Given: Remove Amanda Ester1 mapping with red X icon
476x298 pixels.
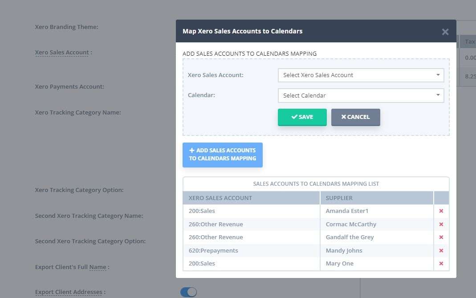Looking at the screenshot, I should coord(441,211).
